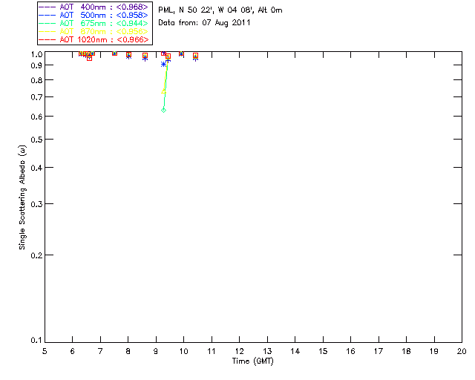Screen dimensions: 475x380
Task: Click the blue dashed line sample for 500nm
Action: point(47,15)
